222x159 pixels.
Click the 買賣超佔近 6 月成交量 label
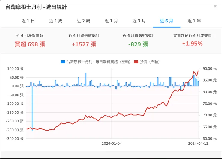192,35
